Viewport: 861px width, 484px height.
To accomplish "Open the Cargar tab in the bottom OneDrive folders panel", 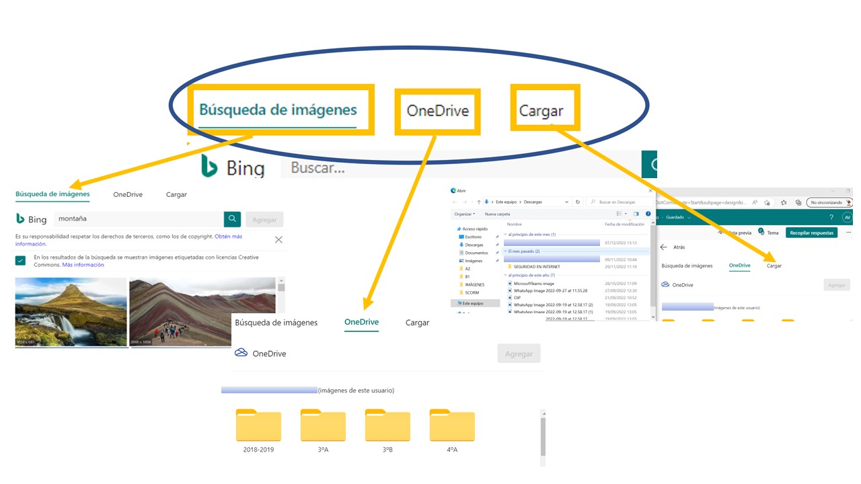I will (417, 323).
